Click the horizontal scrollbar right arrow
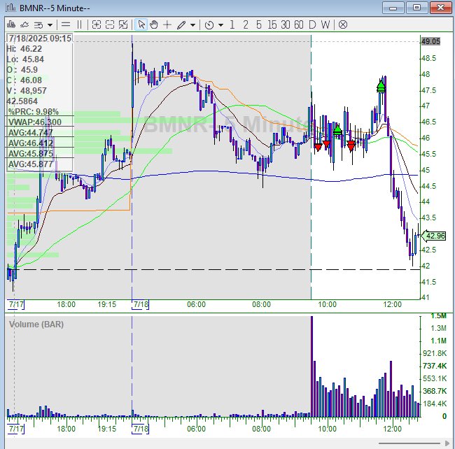The width and height of the screenshot is (455, 449). click(x=447, y=443)
